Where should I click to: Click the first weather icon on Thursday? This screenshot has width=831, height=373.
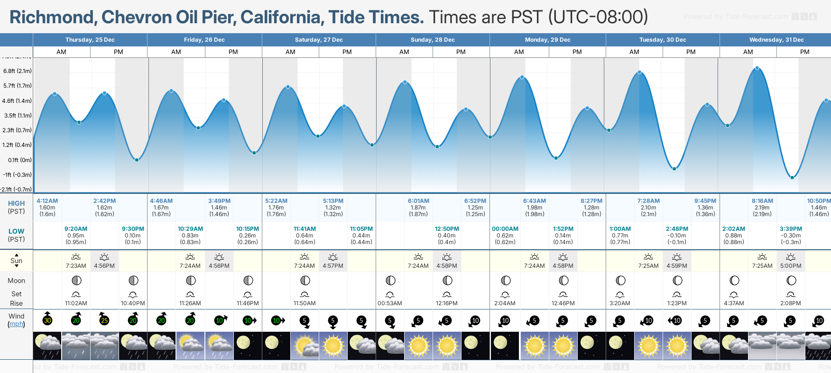click(47, 346)
